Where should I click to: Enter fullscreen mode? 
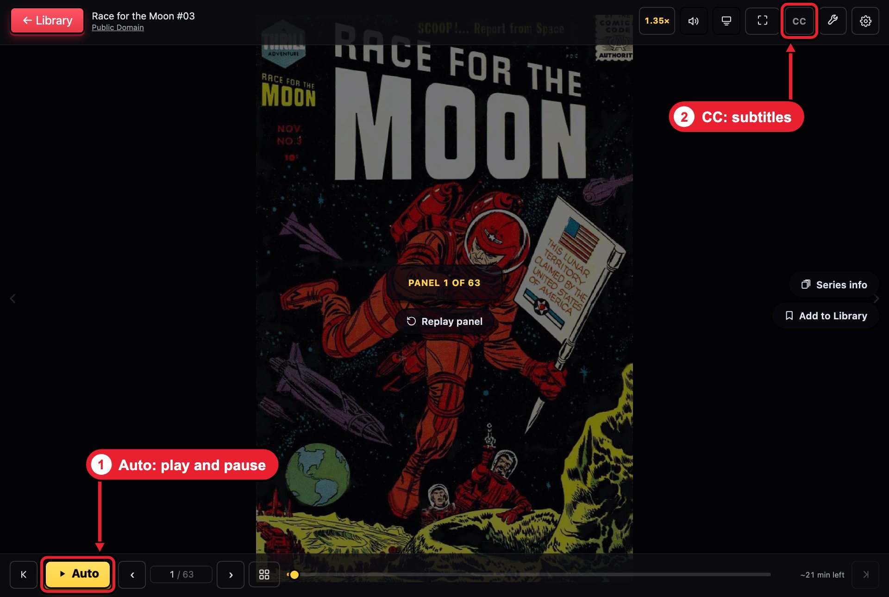point(762,21)
